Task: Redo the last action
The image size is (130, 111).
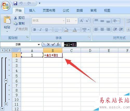Action: 29,3
